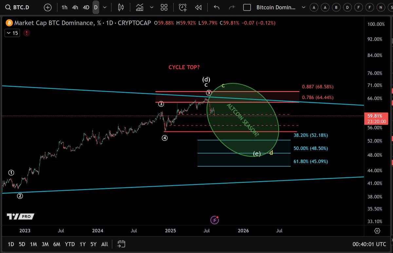393x253 pixels.
Task: Select the active D daily timeframe
Action: [96, 7]
